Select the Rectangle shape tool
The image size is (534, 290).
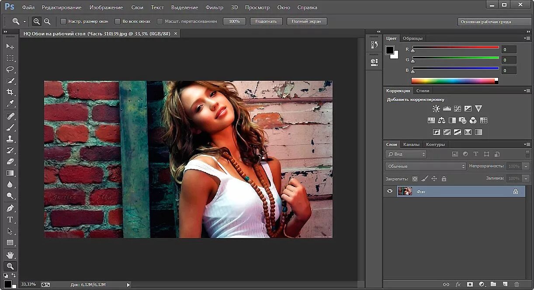[x=10, y=242]
